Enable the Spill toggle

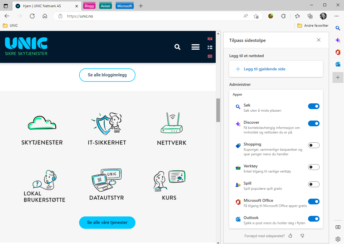point(314,184)
